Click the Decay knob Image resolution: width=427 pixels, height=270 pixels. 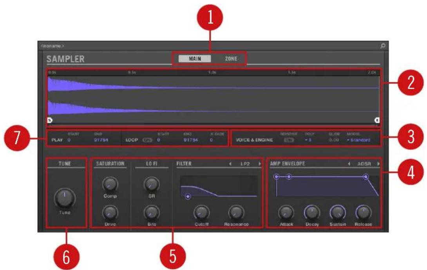tap(312, 212)
